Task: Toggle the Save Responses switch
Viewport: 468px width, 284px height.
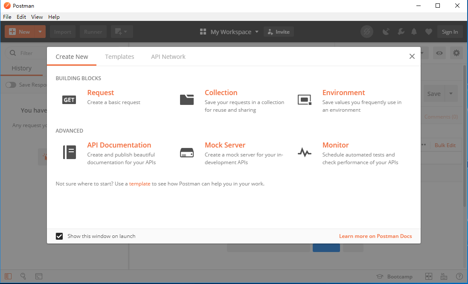Action: pyautogui.click(x=11, y=85)
